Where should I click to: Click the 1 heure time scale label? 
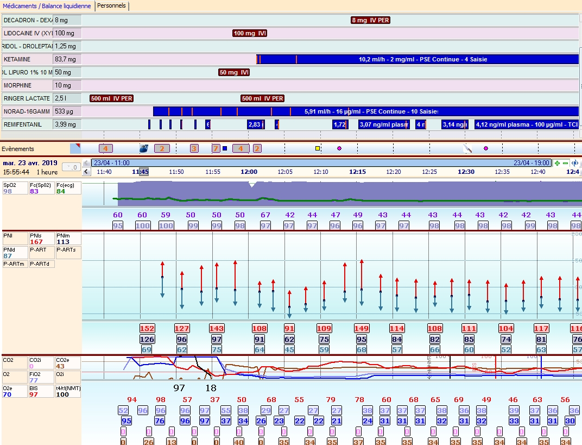[x=47, y=172]
